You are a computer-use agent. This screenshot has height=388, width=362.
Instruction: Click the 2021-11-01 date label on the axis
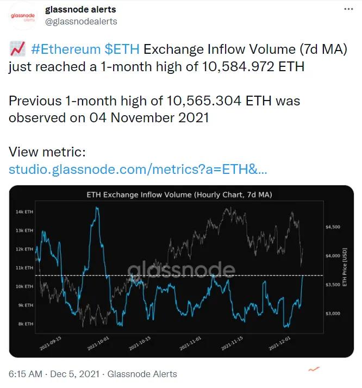[x=190, y=343]
